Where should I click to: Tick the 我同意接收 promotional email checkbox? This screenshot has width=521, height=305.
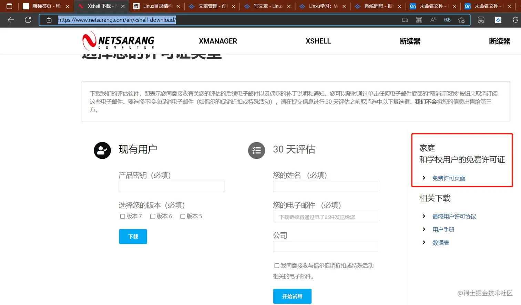tap(276, 266)
